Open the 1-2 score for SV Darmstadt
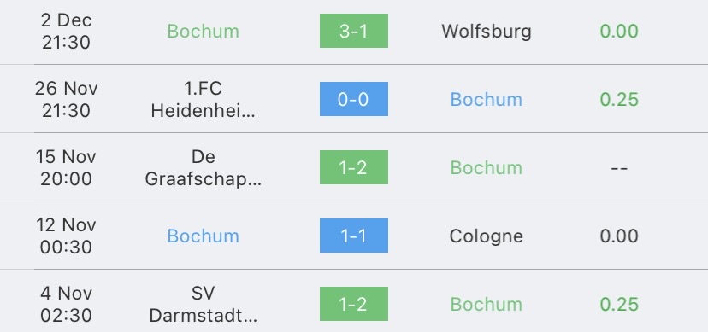Screen dimensions: 708x332 point(353,304)
